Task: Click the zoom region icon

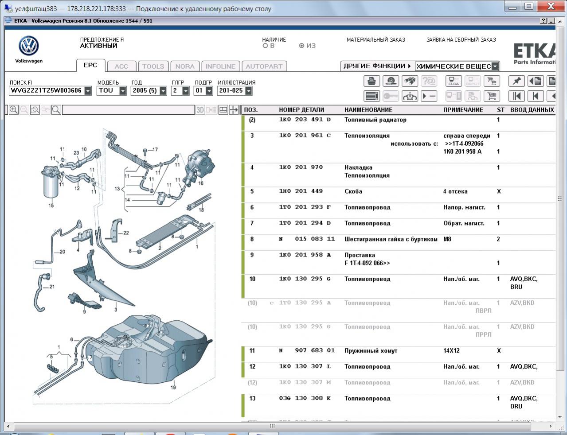Action: pyautogui.click(x=35, y=110)
